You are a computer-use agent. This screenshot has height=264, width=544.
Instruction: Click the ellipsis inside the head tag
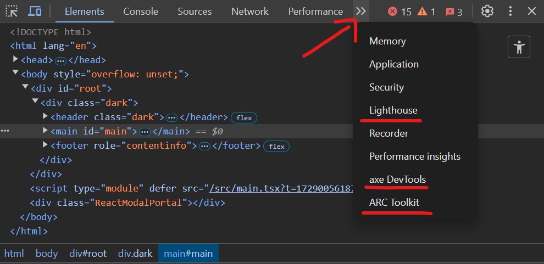point(60,61)
